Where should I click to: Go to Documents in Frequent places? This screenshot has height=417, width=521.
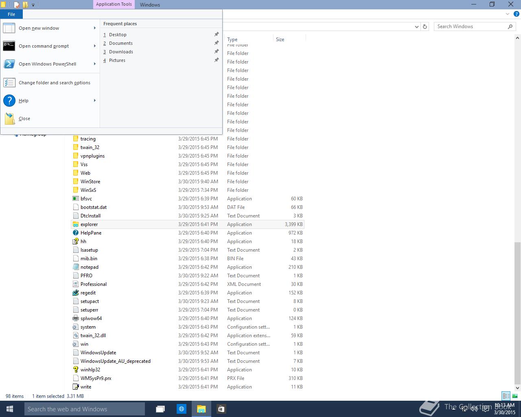[121, 43]
